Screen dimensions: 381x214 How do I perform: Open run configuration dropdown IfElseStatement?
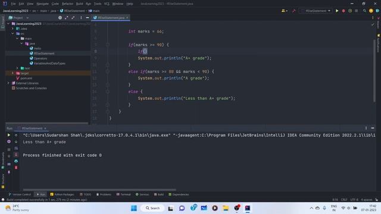316,11
